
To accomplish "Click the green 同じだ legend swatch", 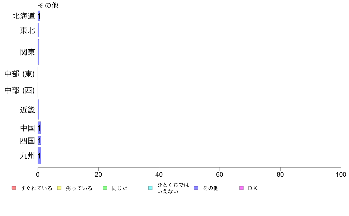I will (105, 188).
